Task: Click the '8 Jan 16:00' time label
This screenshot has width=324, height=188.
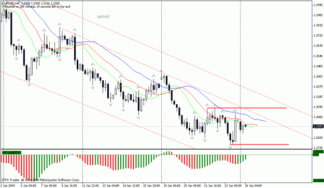Action: 69,185
